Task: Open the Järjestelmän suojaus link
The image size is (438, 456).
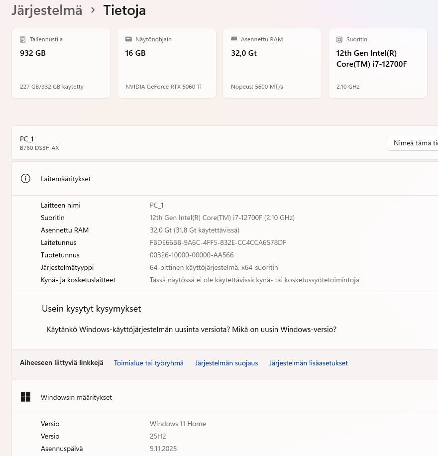Action: [x=226, y=363]
